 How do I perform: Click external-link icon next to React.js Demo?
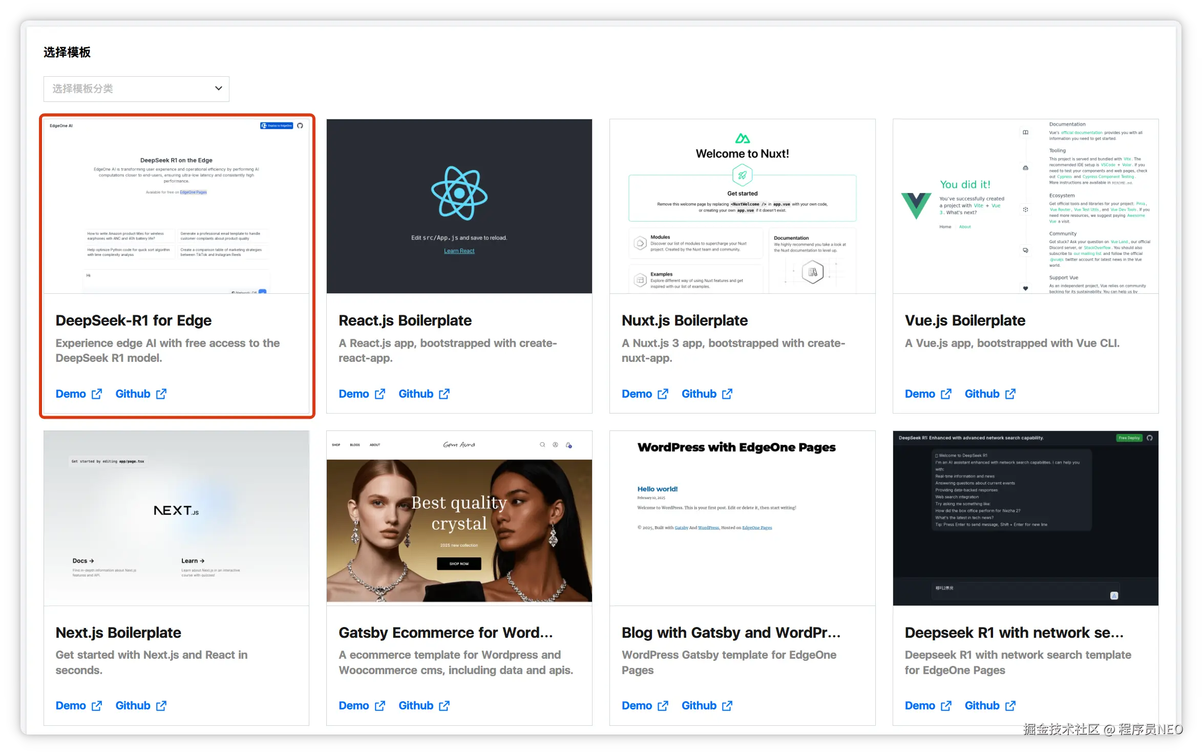coord(380,394)
